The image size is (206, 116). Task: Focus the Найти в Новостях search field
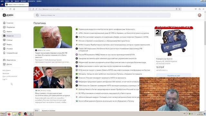click(x=102, y=15)
